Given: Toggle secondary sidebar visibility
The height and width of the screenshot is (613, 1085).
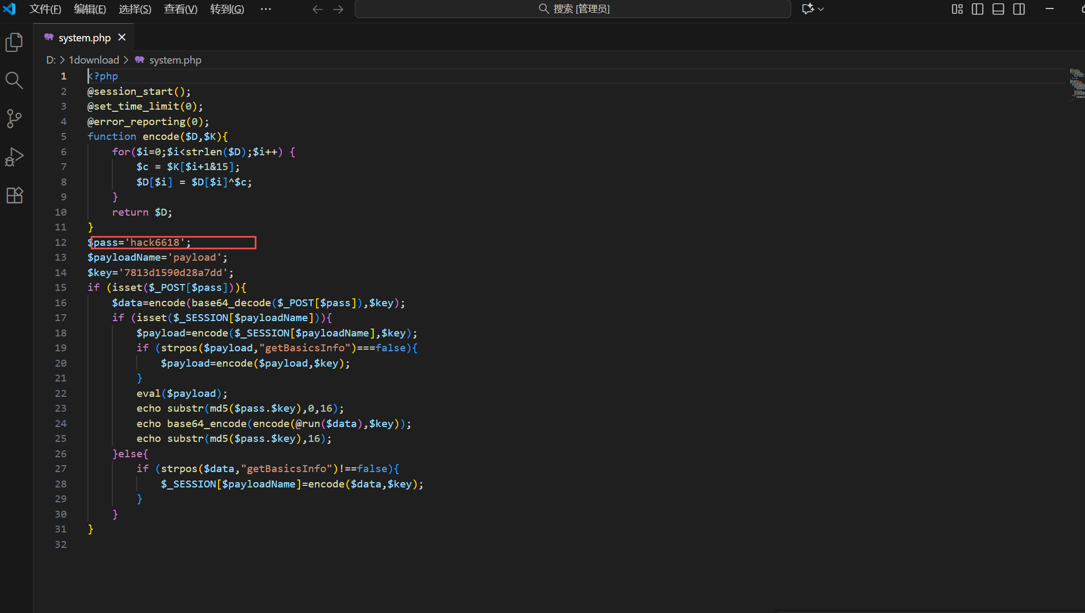Looking at the screenshot, I should point(1019,9).
